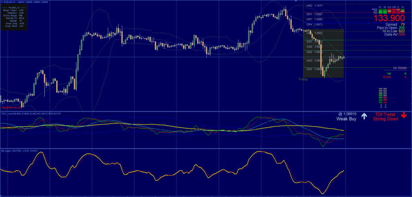Click the white Weak Buy up arrow
This screenshot has height=197, width=412.
(x=364, y=116)
